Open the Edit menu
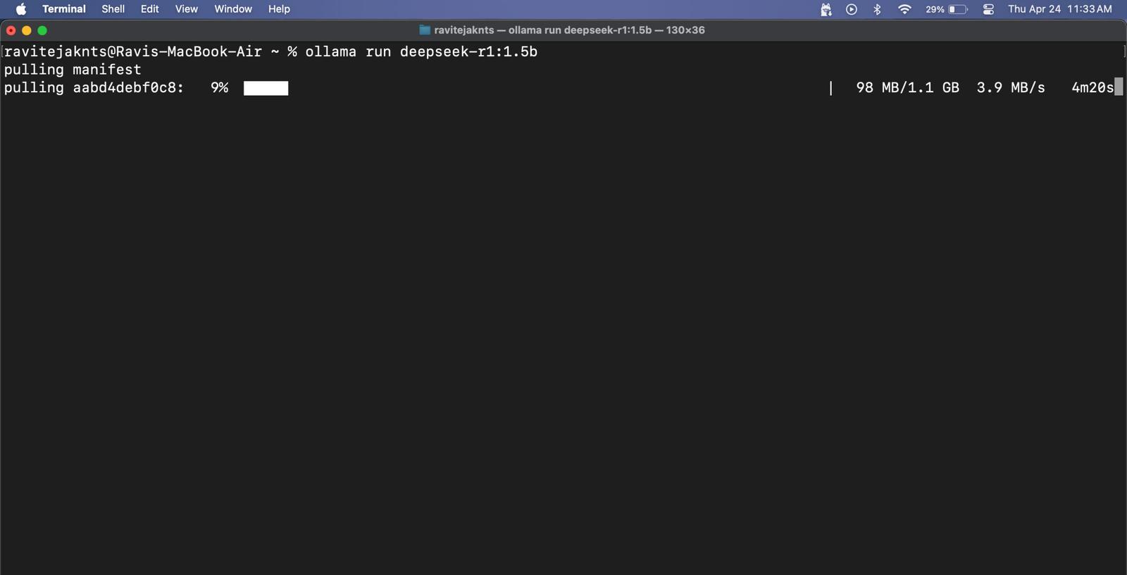Image resolution: width=1127 pixels, height=575 pixels. coord(149,9)
